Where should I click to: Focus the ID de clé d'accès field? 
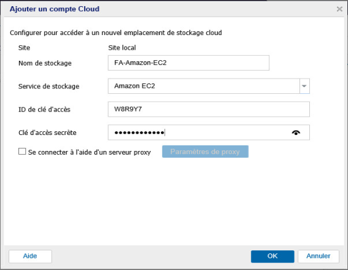pyautogui.click(x=209, y=109)
